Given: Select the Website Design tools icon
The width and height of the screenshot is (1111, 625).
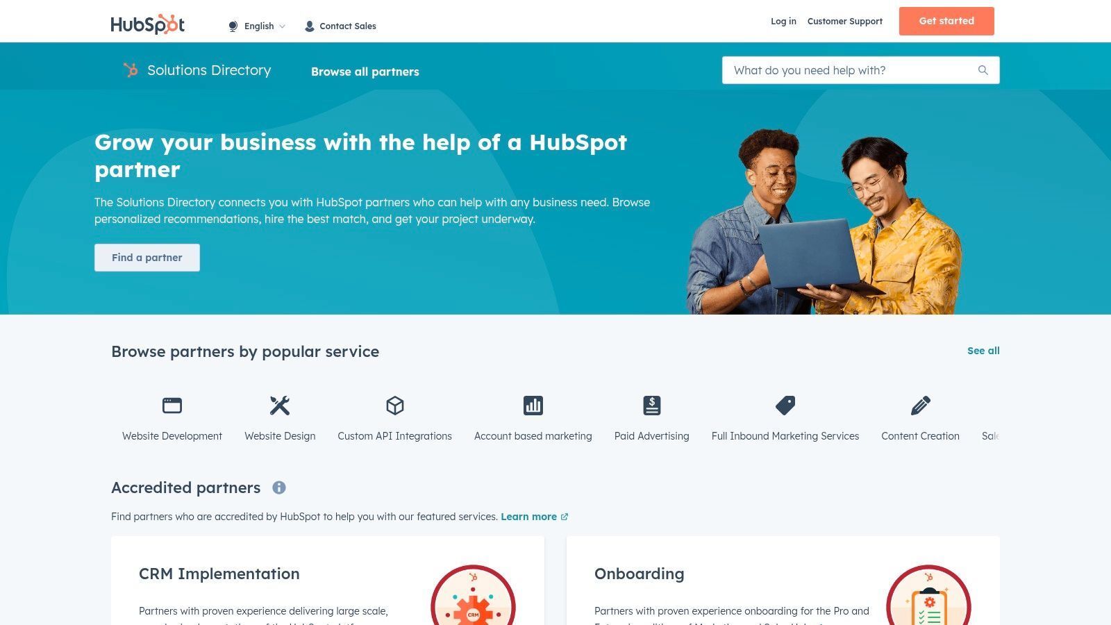Looking at the screenshot, I should 280,405.
